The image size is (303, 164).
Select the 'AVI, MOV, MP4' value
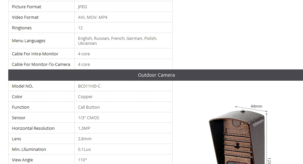point(93,17)
